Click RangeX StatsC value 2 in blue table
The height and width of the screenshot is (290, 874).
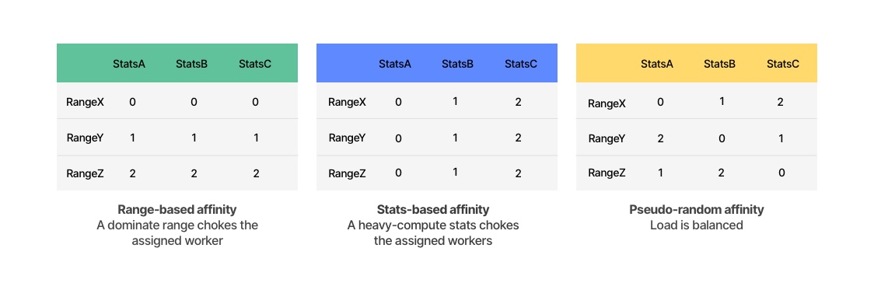pos(518,103)
